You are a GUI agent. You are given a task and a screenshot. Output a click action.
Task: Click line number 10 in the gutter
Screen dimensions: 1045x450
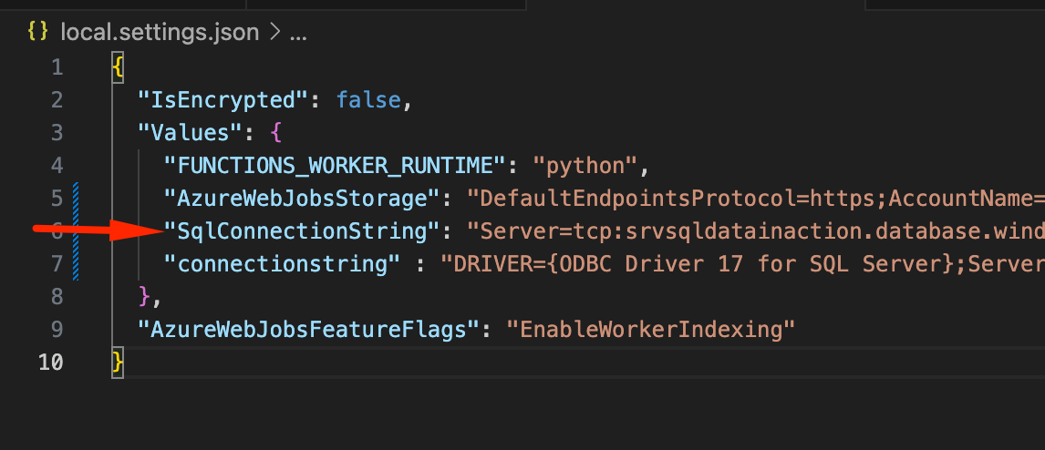tap(50, 363)
